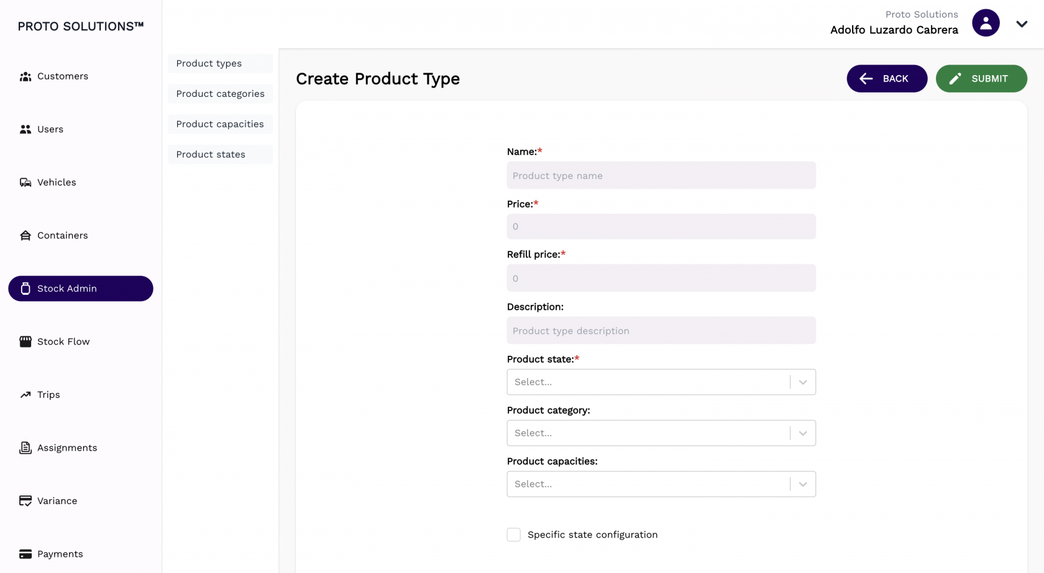Navigate to the Vehicles page
The image size is (1044, 573).
pos(81,183)
